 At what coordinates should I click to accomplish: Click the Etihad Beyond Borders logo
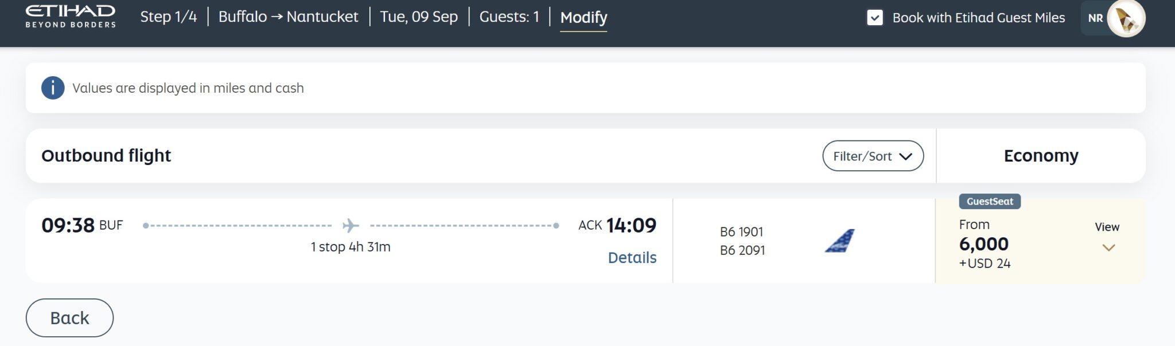71,17
